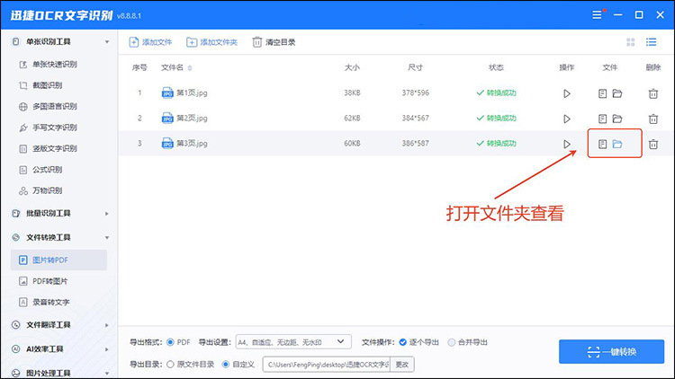Screen dimensions: 675x379
Task: Click 转换成功 status of 第1页.jpg
Action: [496, 93]
